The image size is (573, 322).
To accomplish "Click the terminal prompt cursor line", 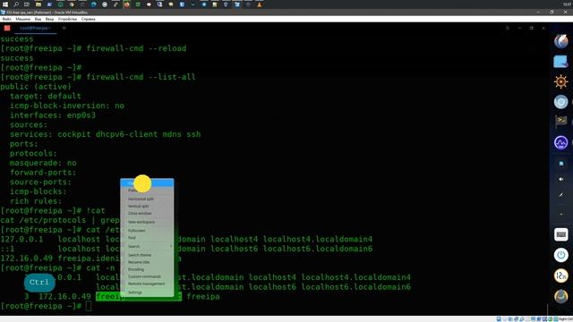I will pyautogui.click(x=47, y=306).
